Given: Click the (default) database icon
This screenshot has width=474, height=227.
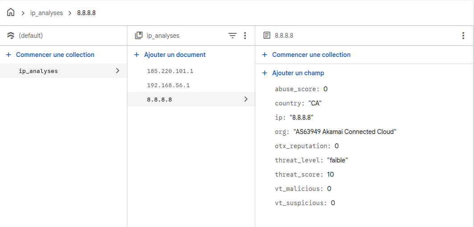Looking at the screenshot, I should point(11,36).
